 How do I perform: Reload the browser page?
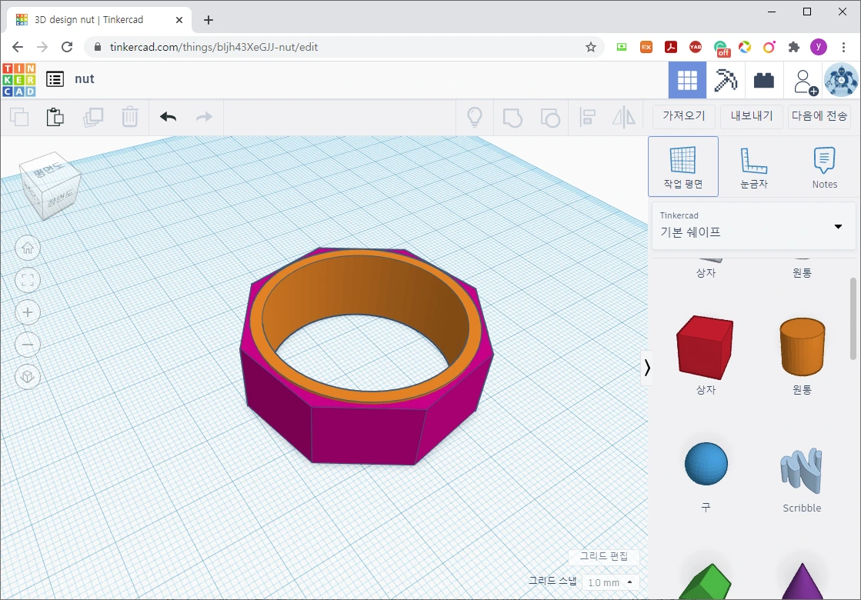67,47
